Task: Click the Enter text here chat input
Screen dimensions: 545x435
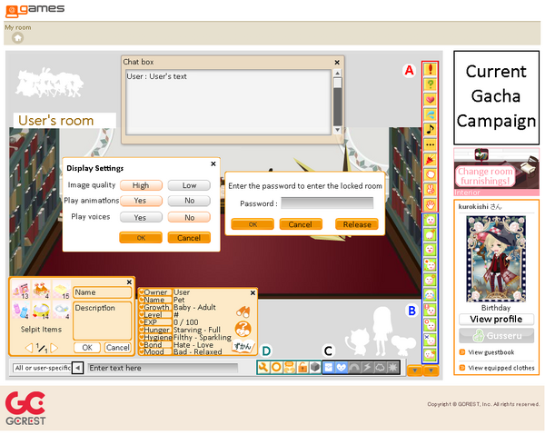Action: tap(163, 368)
